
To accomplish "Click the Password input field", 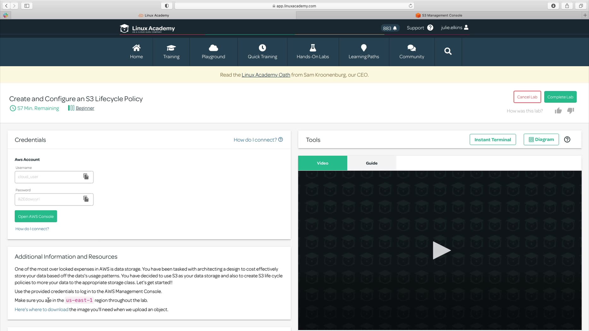I will 54,199.
